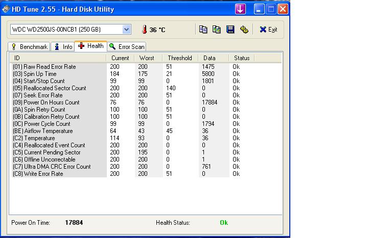The image size is (368, 238).
Task: Open the drive selection dropdown
Action: [x=126, y=30]
